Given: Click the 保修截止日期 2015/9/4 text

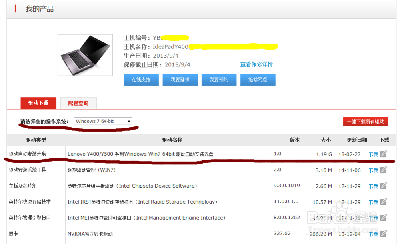Looking at the screenshot, I should 157,64.
